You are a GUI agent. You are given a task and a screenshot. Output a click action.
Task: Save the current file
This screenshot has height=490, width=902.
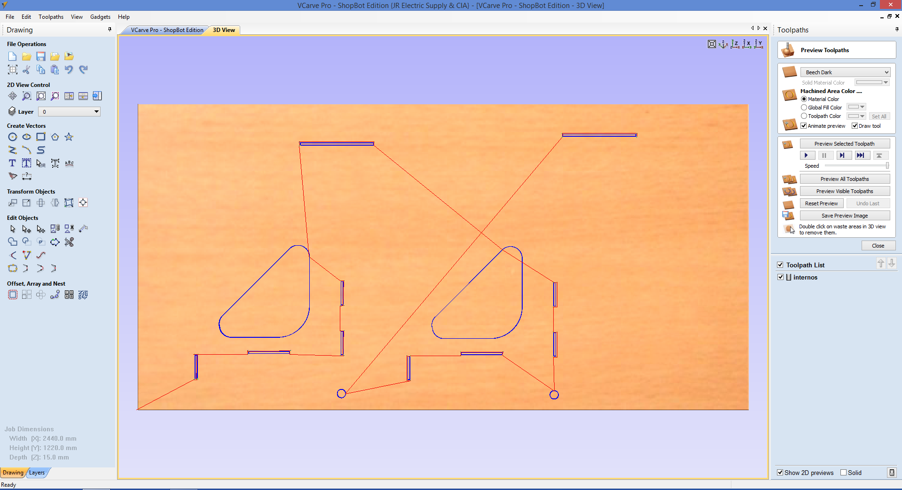coord(41,56)
